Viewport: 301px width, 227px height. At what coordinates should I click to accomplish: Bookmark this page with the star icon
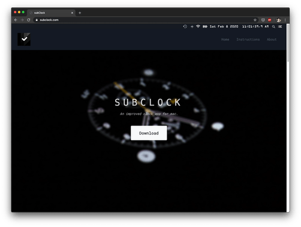pos(255,20)
